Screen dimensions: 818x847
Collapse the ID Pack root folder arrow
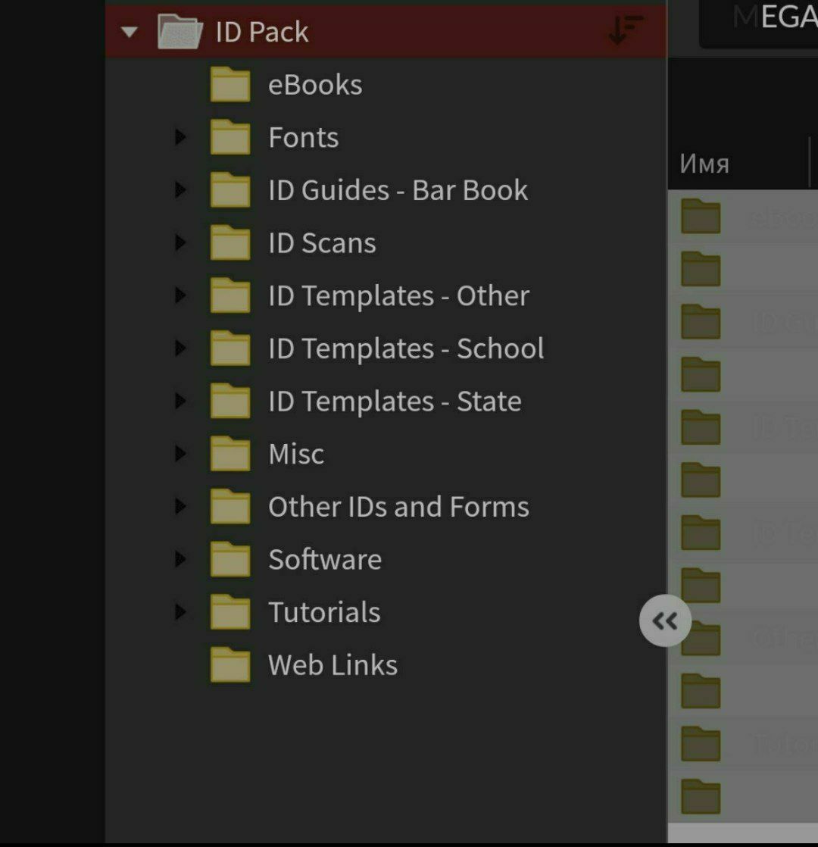[x=130, y=32]
